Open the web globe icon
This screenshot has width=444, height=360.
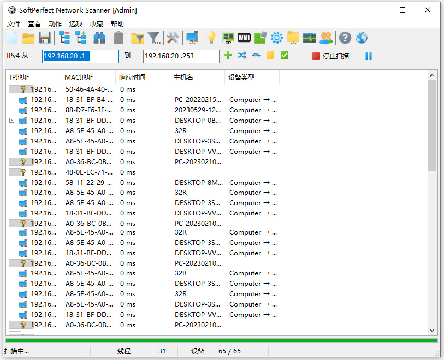tap(361, 38)
